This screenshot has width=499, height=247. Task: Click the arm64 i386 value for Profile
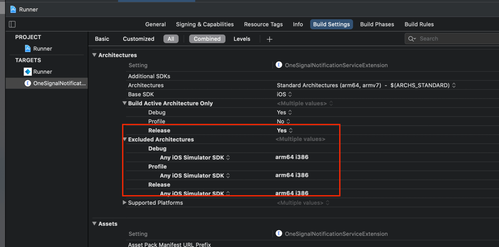[x=292, y=175]
